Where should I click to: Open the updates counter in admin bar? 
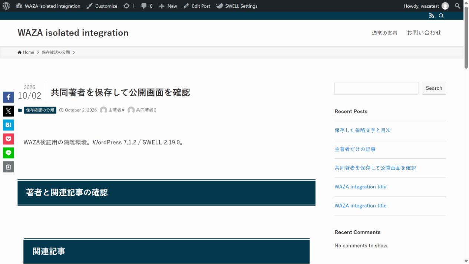click(x=129, y=6)
